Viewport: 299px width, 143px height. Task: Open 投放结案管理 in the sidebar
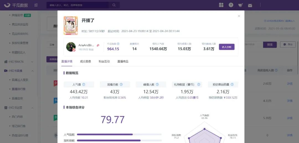(20, 43)
